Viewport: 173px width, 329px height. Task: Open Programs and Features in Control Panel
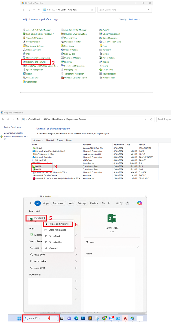[36, 62]
